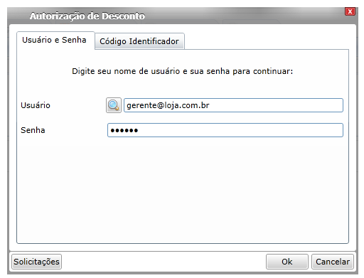
Task: Click the blank space between Solicitações and Ok
Action: [164, 262]
